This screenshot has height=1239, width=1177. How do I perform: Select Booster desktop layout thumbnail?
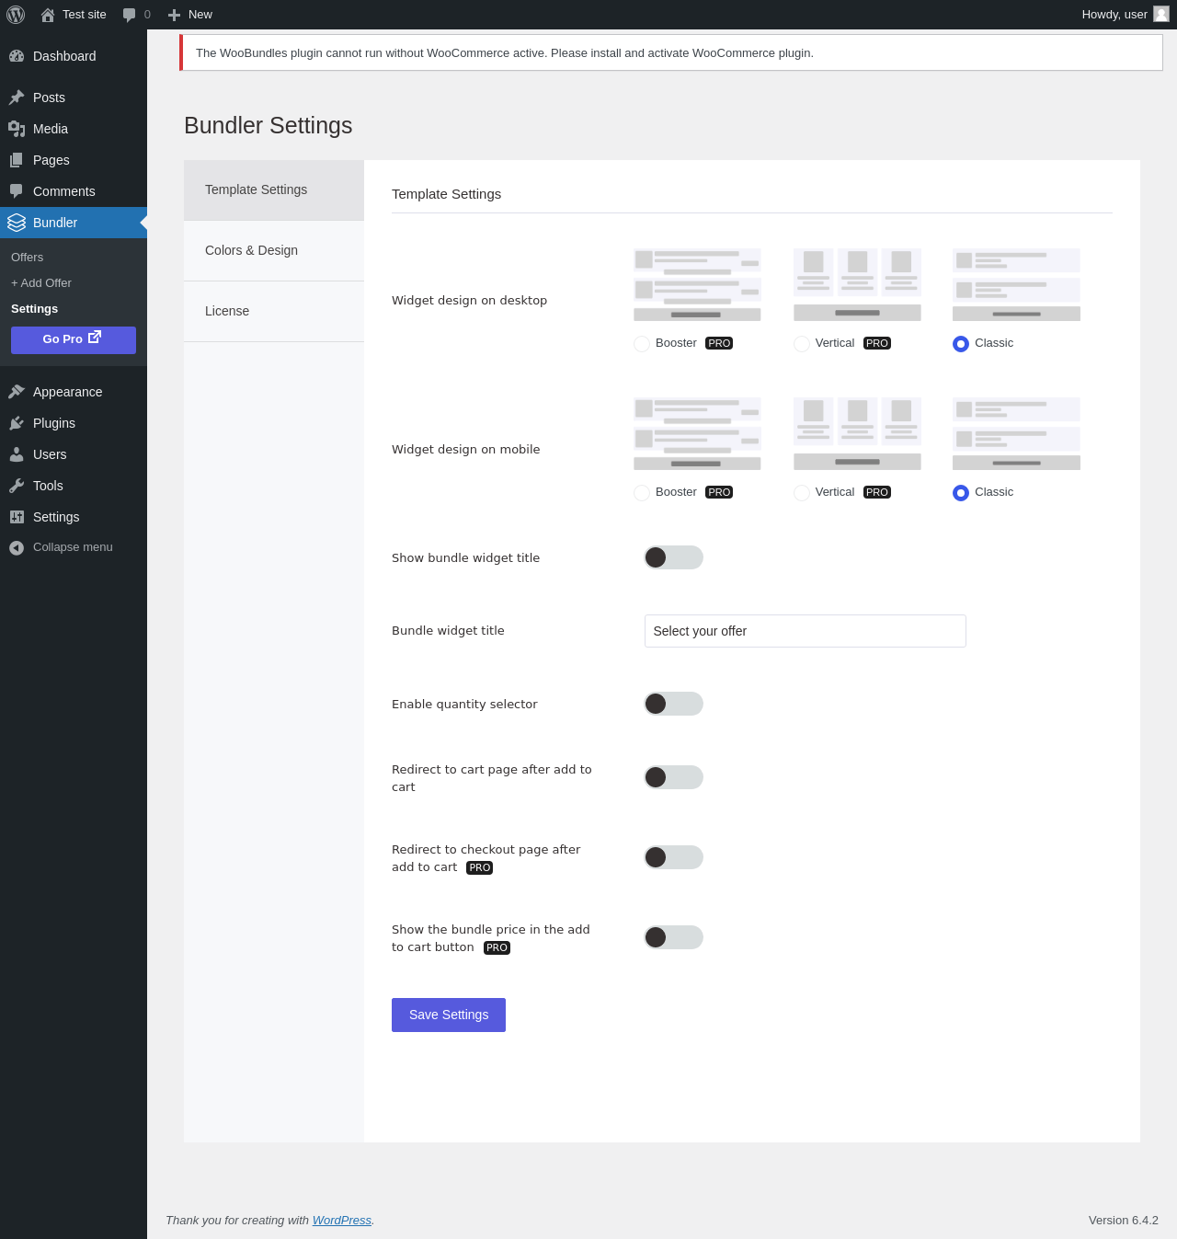pos(697,284)
